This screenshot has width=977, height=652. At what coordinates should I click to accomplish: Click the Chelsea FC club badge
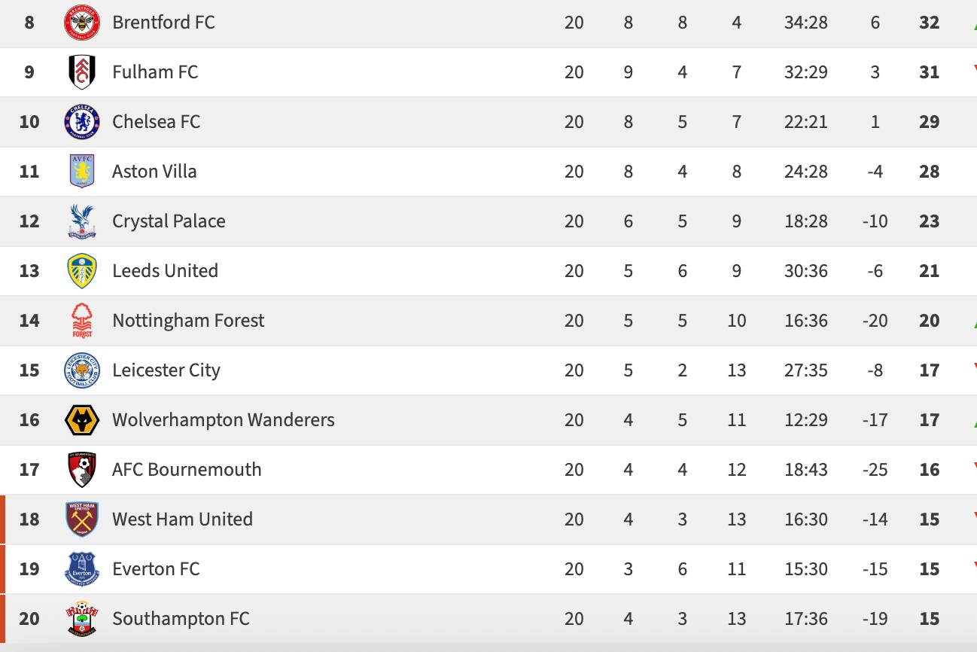[81, 122]
